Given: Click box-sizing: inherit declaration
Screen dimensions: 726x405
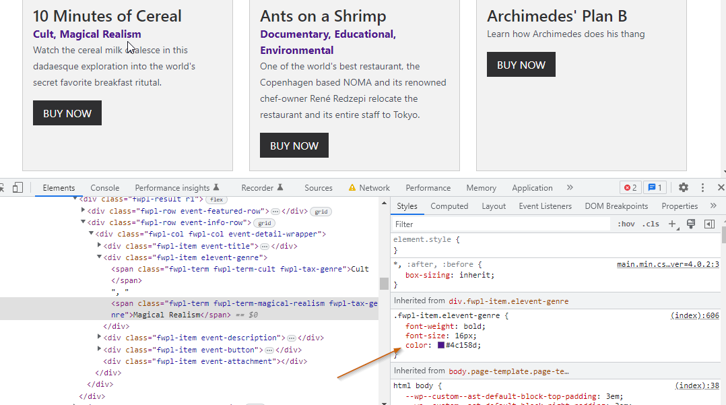Looking at the screenshot, I should pos(450,275).
